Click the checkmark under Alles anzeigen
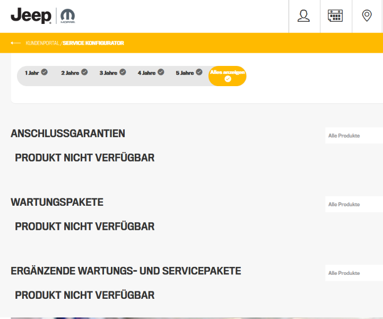The image size is (383, 319). (228, 79)
